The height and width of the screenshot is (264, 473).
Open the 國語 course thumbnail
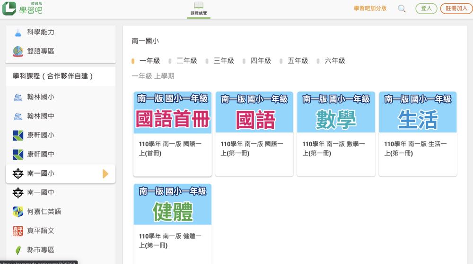254,112
